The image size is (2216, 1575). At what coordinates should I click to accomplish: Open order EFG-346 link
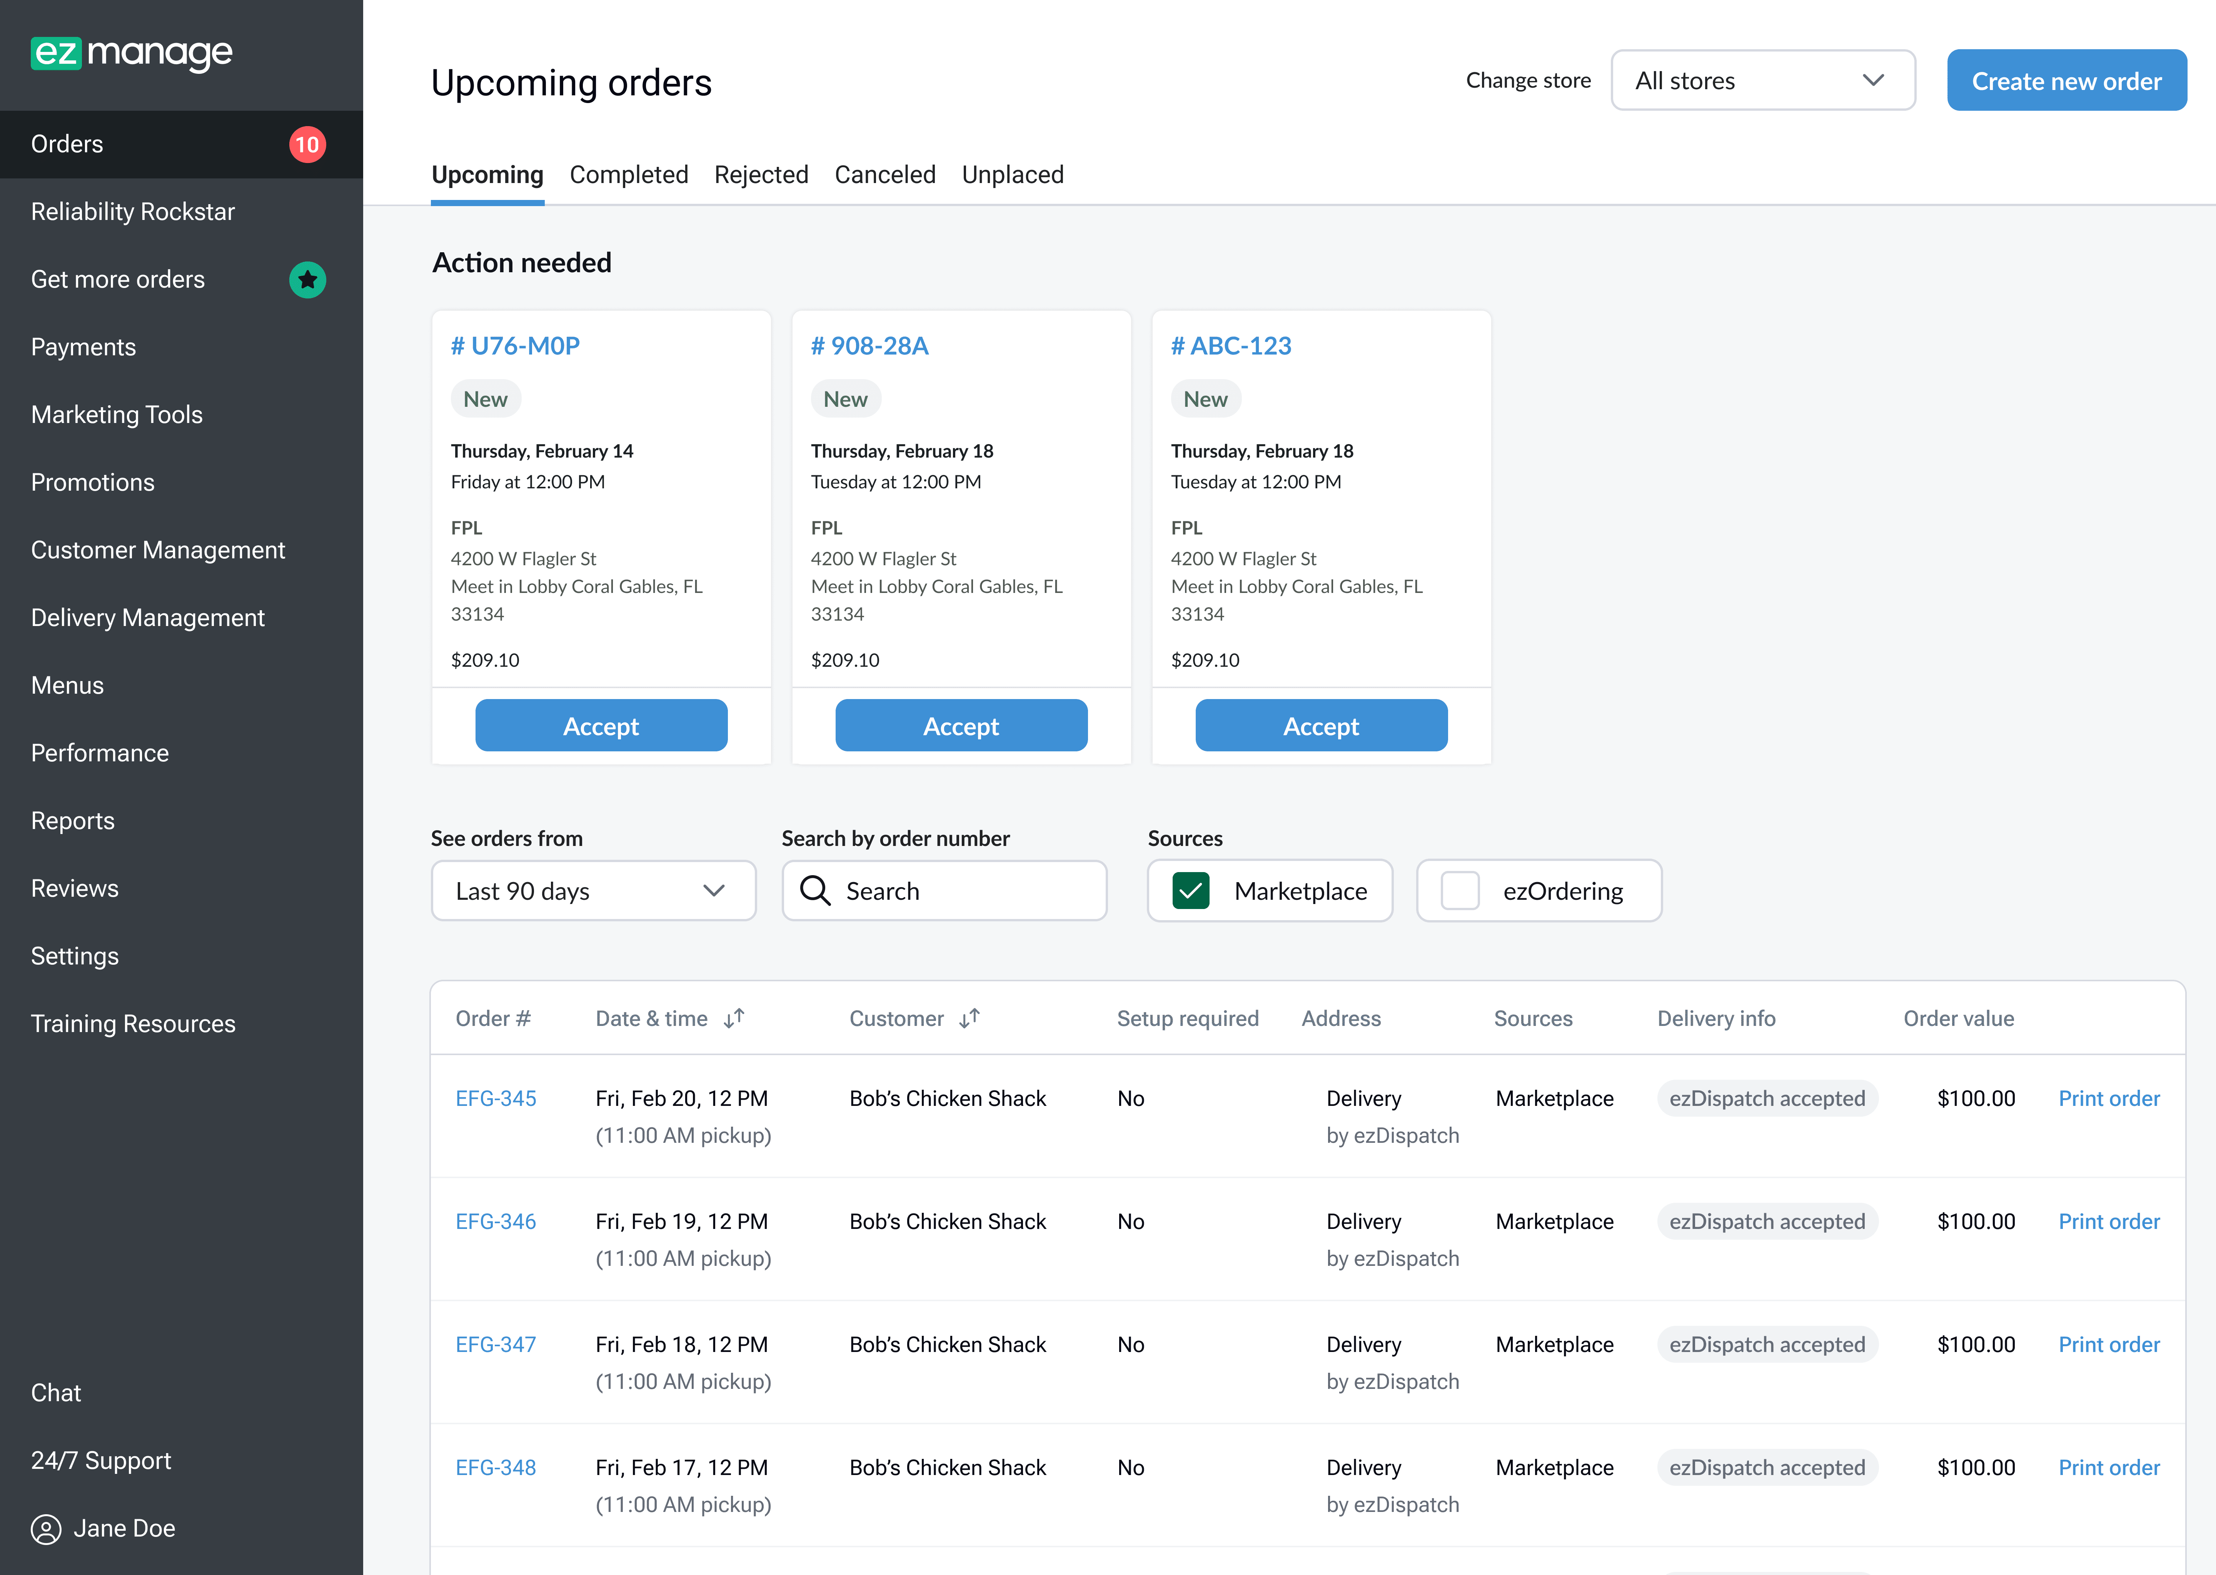pos(496,1221)
